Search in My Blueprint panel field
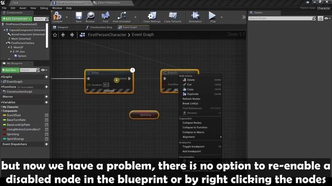Screen dimensions: 332x186 click(x=30, y=70)
